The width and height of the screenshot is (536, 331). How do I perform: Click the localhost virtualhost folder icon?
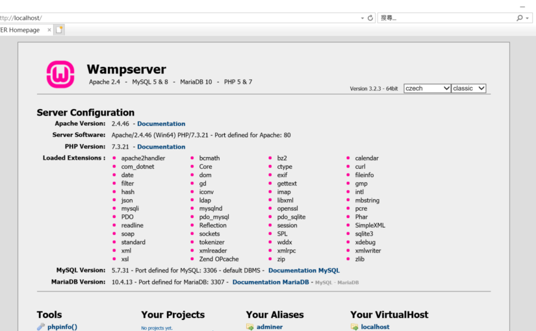click(355, 327)
